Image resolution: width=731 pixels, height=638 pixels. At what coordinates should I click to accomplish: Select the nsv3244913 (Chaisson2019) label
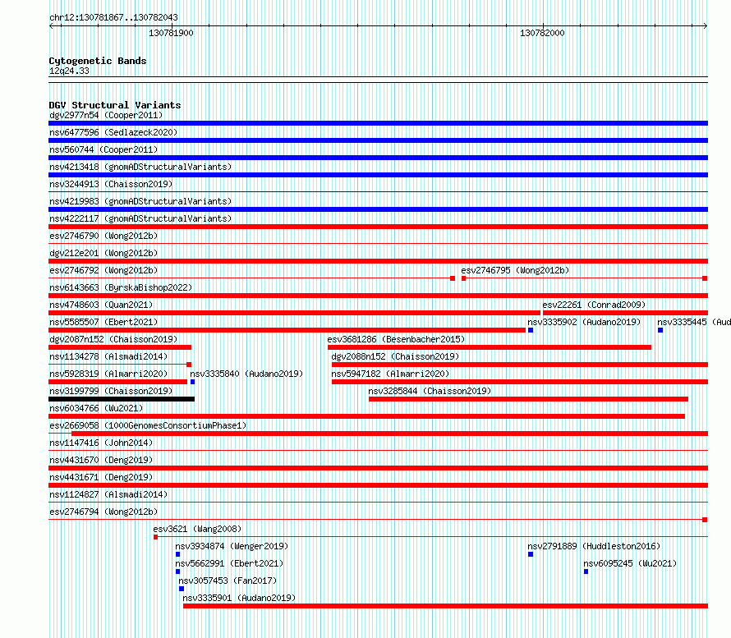point(111,184)
